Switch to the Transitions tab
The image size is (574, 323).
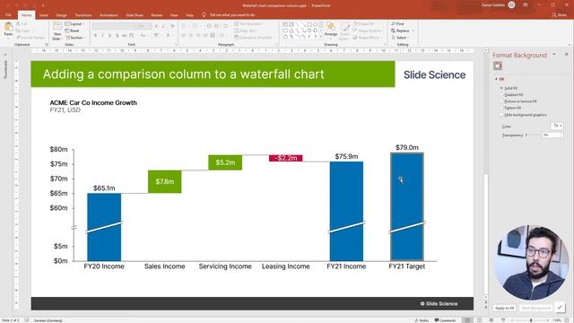pos(83,15)
